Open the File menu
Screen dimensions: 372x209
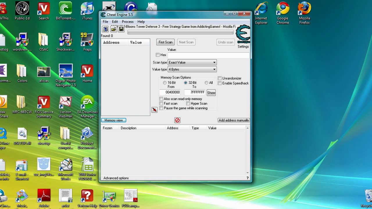(x=105, y=22)
